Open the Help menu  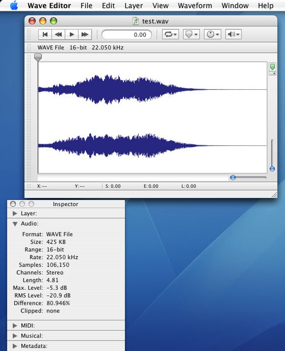click(266, 5)
